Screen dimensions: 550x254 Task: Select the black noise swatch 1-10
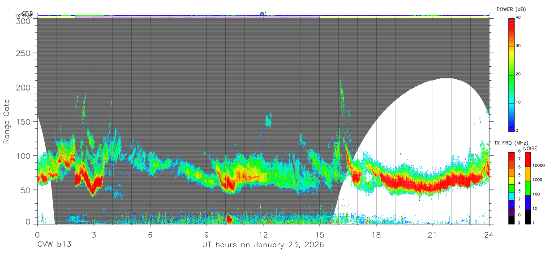(528, 216)
